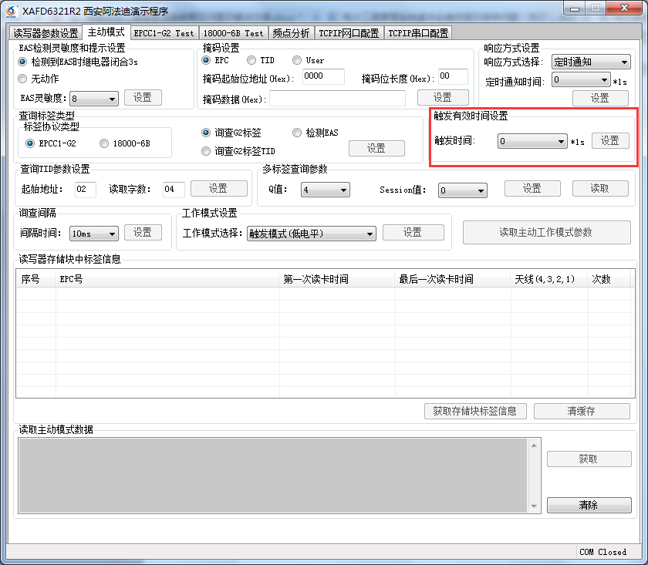Click the 读取主动工作模式参数 button

coord(546,233)
